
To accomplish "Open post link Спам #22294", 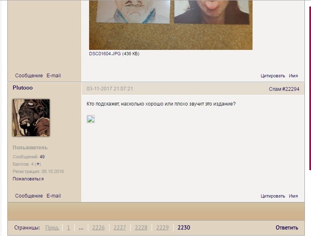I will [284, 89].
